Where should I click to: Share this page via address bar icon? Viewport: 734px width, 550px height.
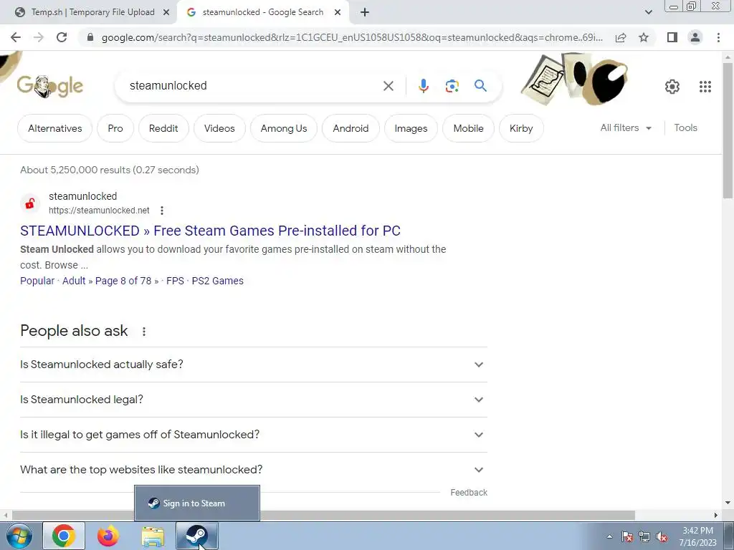click(x=621, y=37)
